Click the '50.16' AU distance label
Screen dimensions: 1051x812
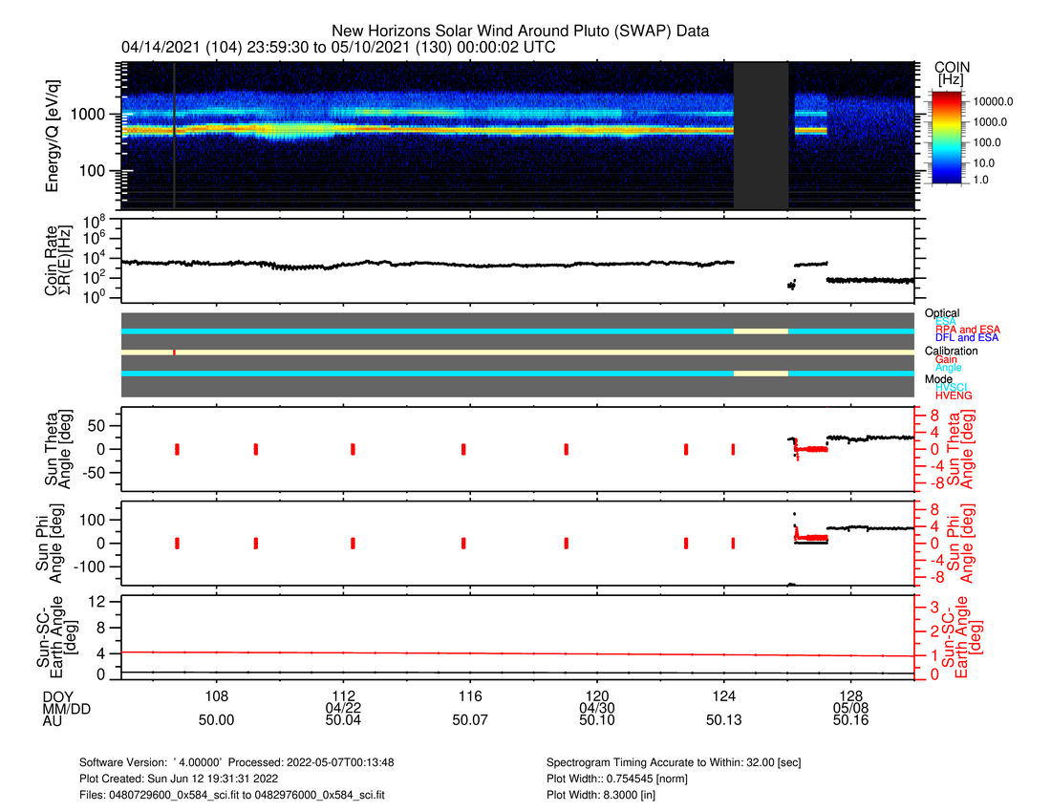pyautogui.click(x=850, y=721)
